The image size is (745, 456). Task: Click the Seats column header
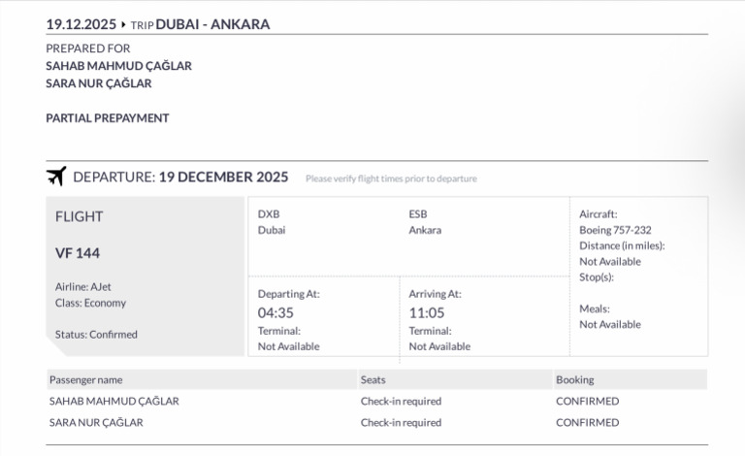[x=372, y=380]
